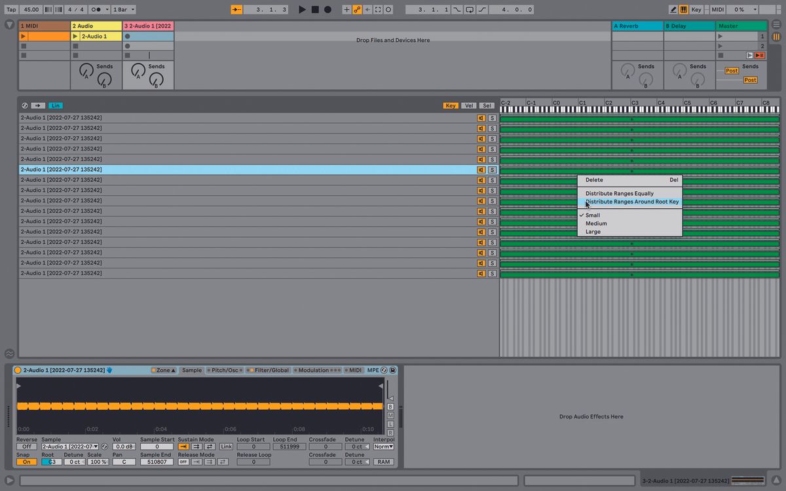786x491 pixels.
Task: Arm the Record button in the transport
Action: pyautogui.click(x=327, y=9)
